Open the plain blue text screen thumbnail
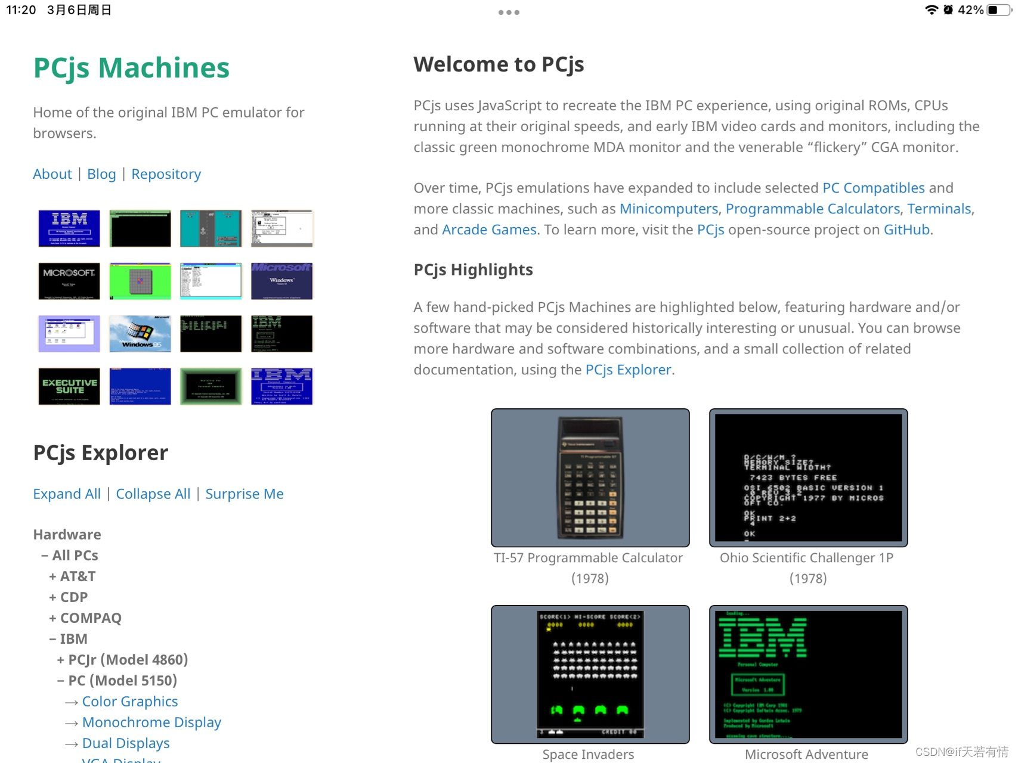The width and height of the screenshot is (1018, 763). [140, 386]
